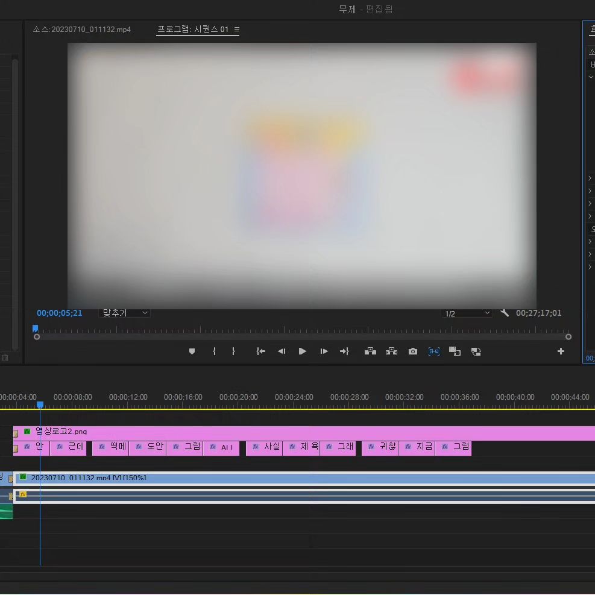Click the Lift button icon

[x=370, y=351]
